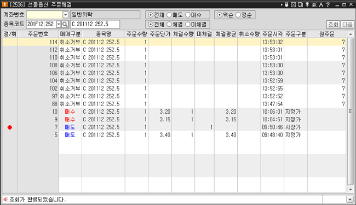Click the 미체결 column header
This screenshot has height=205, width=356.
204,34
